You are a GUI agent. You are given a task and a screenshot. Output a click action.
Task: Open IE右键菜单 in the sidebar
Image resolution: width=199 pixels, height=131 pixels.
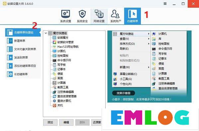pyautogui.click(x=23, y=74)
